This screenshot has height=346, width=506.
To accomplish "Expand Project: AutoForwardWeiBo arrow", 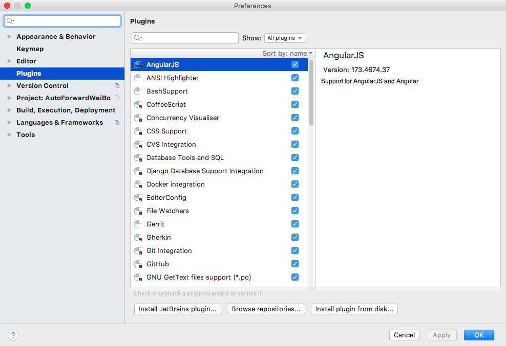I will click(9, 98).
